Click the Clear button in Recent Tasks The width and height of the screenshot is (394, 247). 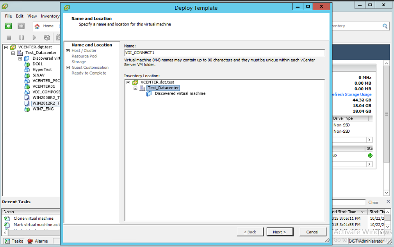[x=373, y=202]
